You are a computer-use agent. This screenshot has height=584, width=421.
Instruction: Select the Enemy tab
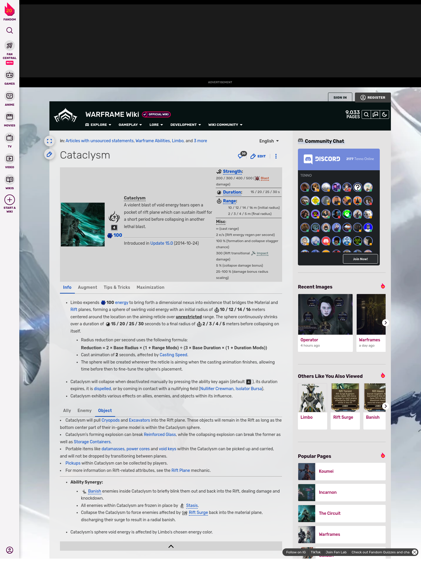point(84,411)
